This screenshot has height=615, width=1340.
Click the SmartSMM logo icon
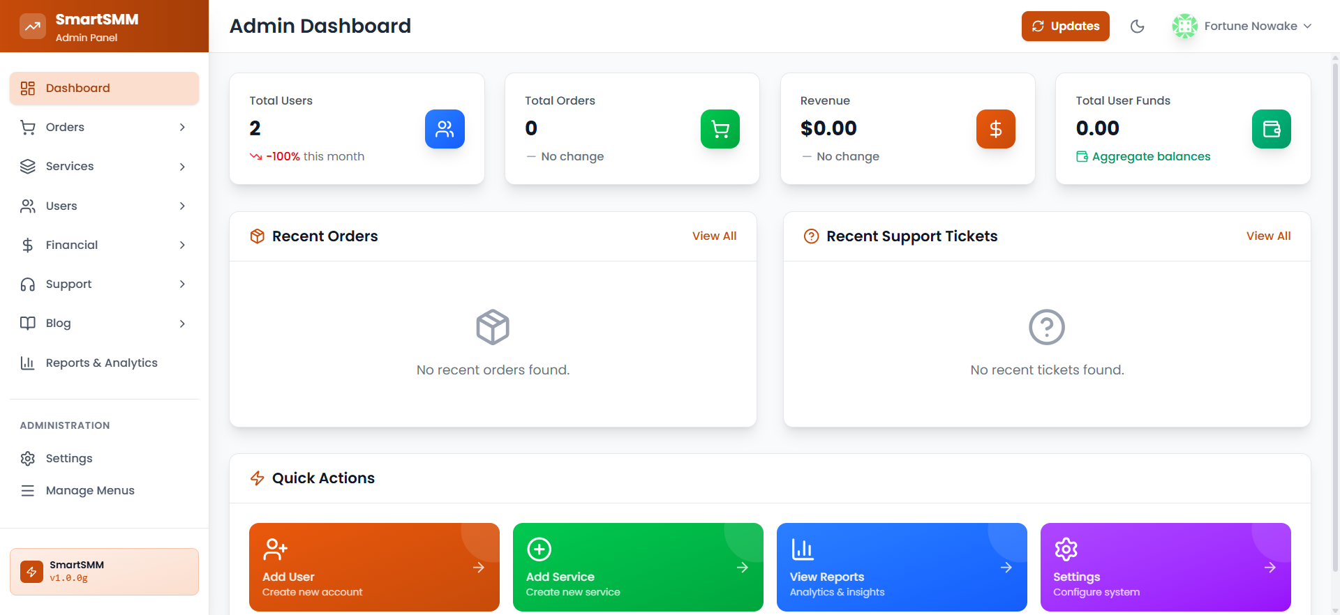point(33,26)
